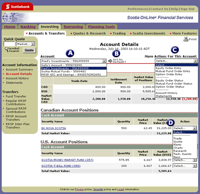Choose RRSP GIC and Savings option
Viewport: 200px width, 194px height.
74,75
